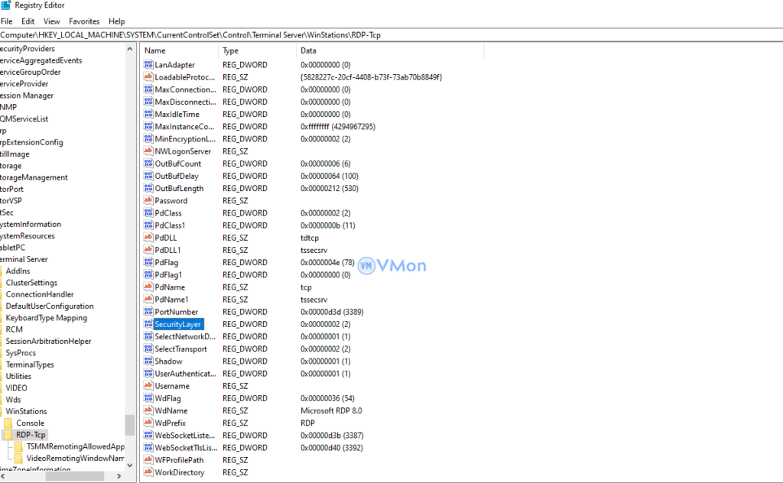Click the WorkDirectory string icon
Screen dimensions: 783x483
coord(148,472)
